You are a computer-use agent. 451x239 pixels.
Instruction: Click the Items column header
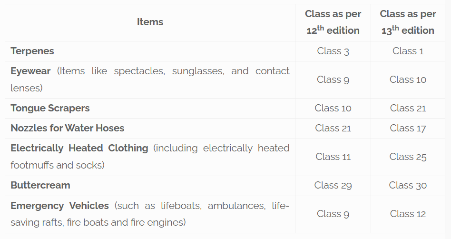pyautogui.click(x=150, y=22)
